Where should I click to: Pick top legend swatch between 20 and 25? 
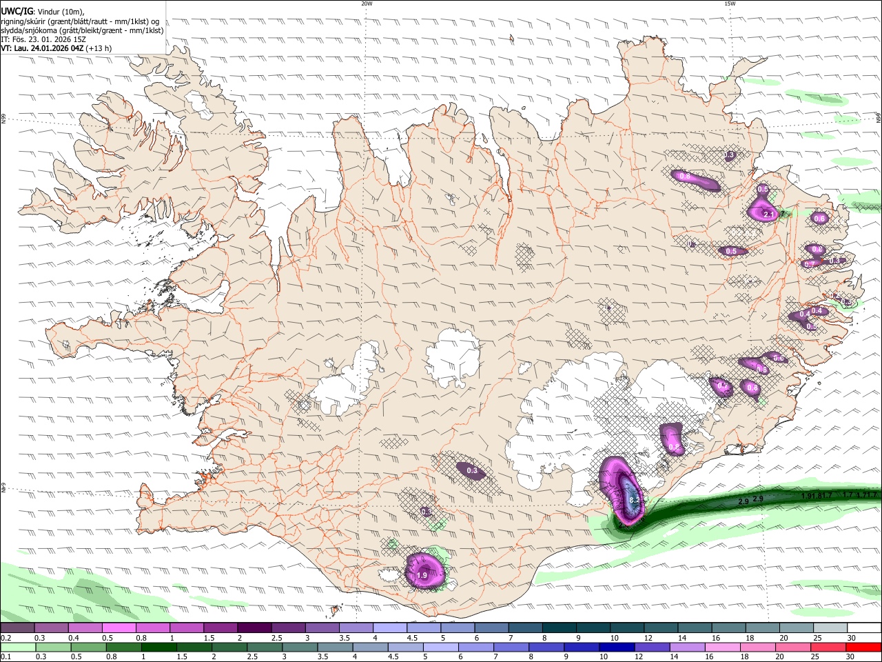[x=797, y=628]
